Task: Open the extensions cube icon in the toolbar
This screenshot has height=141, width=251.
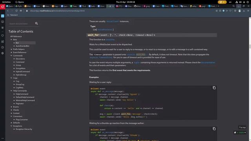Action: click(x=235, y=11)
